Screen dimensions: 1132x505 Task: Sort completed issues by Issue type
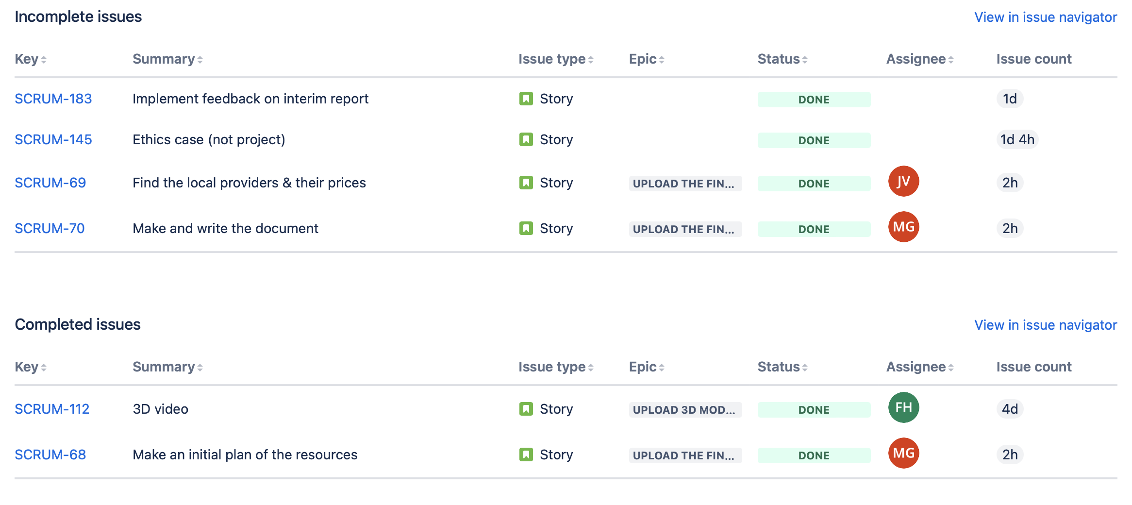pyautogui.click(x=555, y=367)
